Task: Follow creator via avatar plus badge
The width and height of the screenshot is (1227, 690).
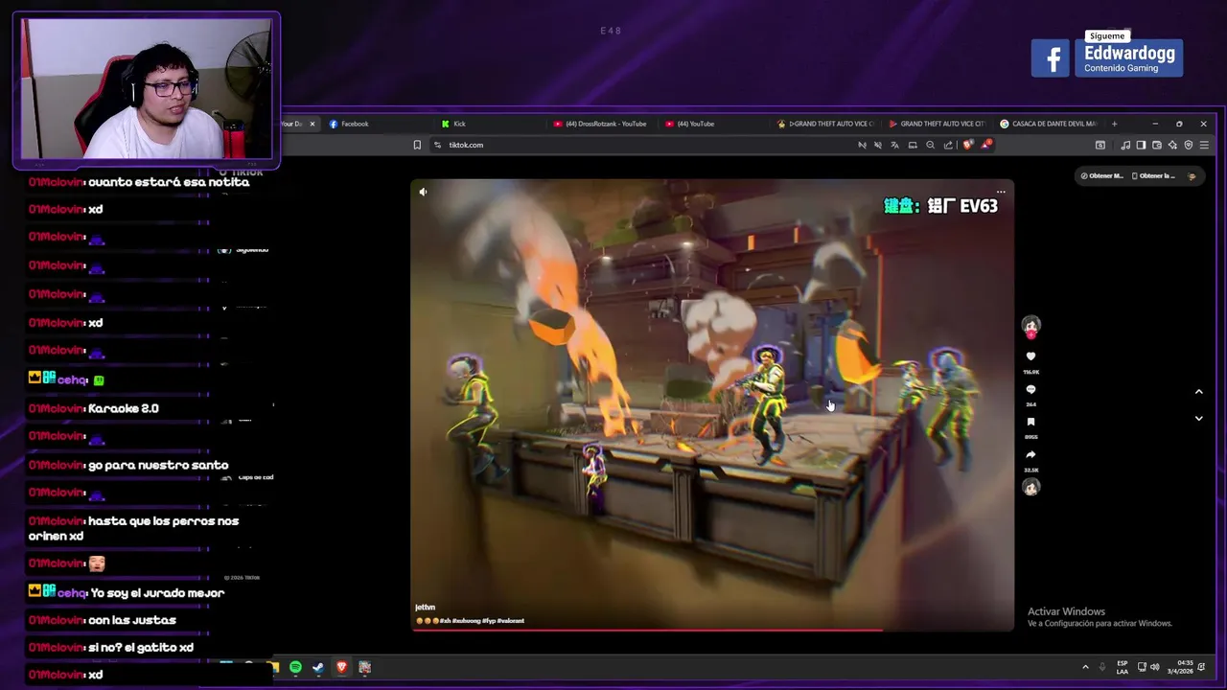Action: coord(1030,334)
